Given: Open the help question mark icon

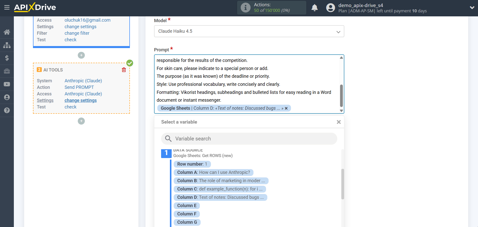Looking at the screenshot, I should coord(7,110).
